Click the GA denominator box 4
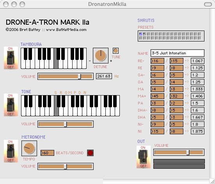This screenshot has width=215, height=184. coord(176,82)
